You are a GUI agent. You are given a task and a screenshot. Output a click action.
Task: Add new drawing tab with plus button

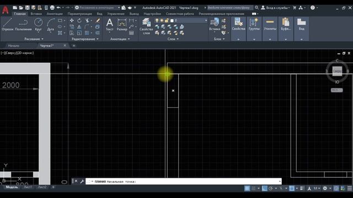[x=73, y=46]
